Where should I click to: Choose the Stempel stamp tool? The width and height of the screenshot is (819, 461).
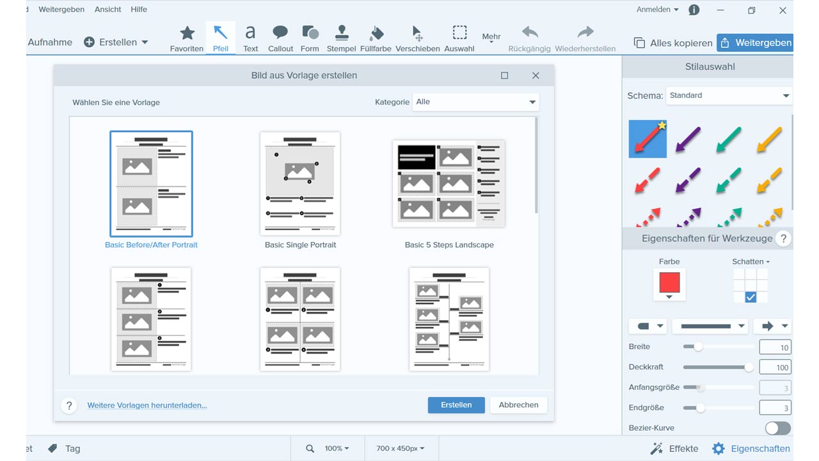341,38
